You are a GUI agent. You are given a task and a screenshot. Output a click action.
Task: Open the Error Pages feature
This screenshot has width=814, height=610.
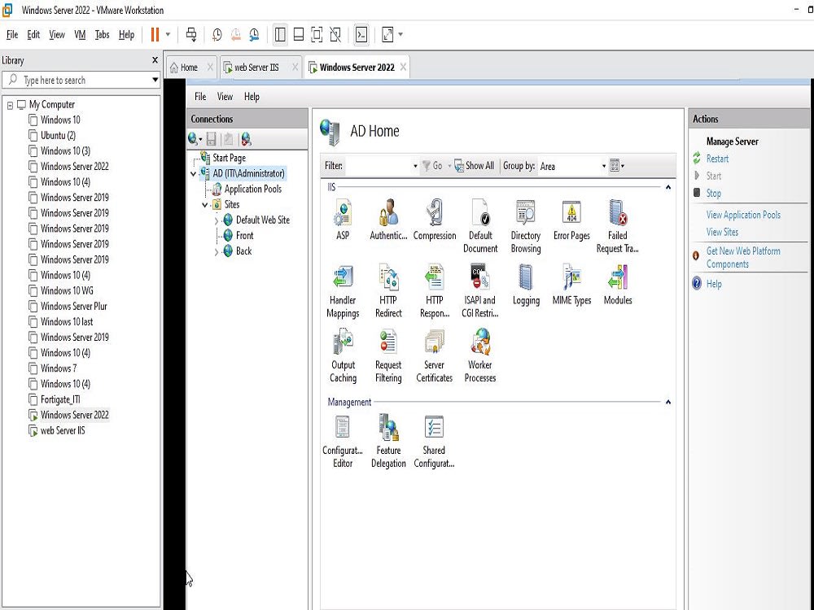coord(571,217)
